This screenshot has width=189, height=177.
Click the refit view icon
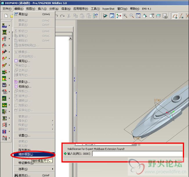(x=138, y=16)
